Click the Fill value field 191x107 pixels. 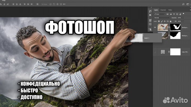[x=179, y=21]
